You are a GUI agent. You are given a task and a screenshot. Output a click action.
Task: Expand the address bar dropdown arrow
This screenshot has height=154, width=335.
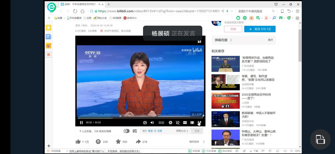click(232, 11)
